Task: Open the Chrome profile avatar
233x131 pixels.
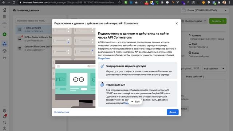Action: point(224,3)
